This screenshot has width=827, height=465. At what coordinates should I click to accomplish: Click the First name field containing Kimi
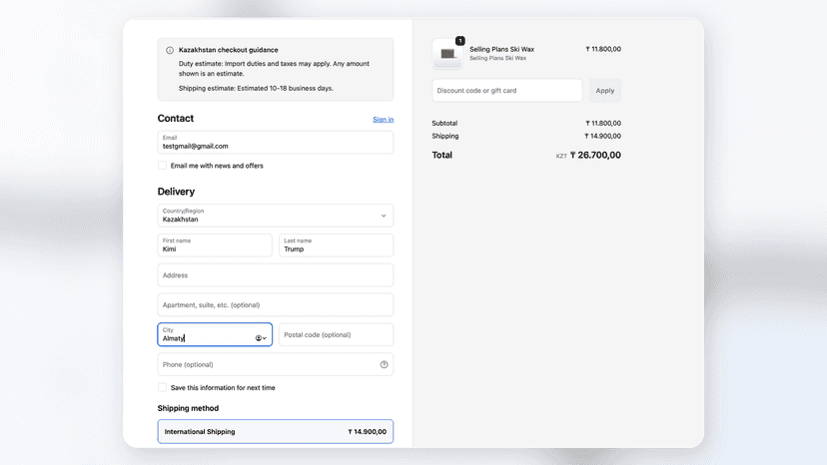(x=215, y=245)
